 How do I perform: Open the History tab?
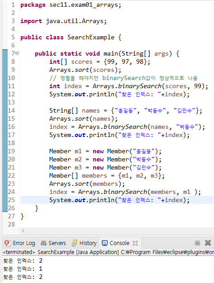tap(84, 243)
